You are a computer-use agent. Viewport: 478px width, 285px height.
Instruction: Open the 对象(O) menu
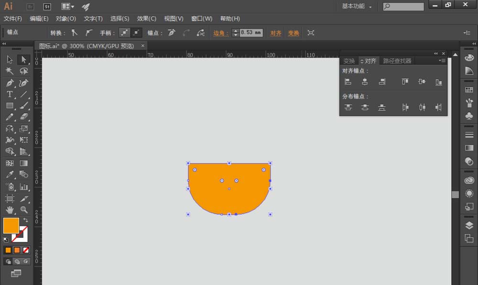[66, 19]
